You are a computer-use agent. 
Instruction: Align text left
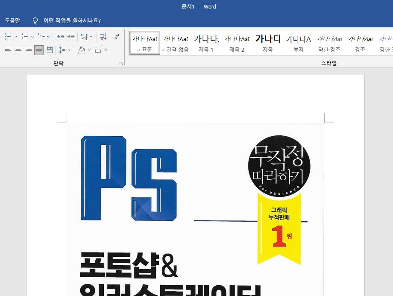(8, 50)
